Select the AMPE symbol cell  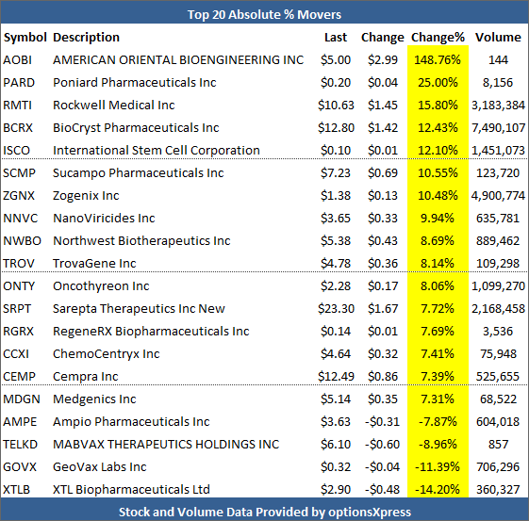20,421
